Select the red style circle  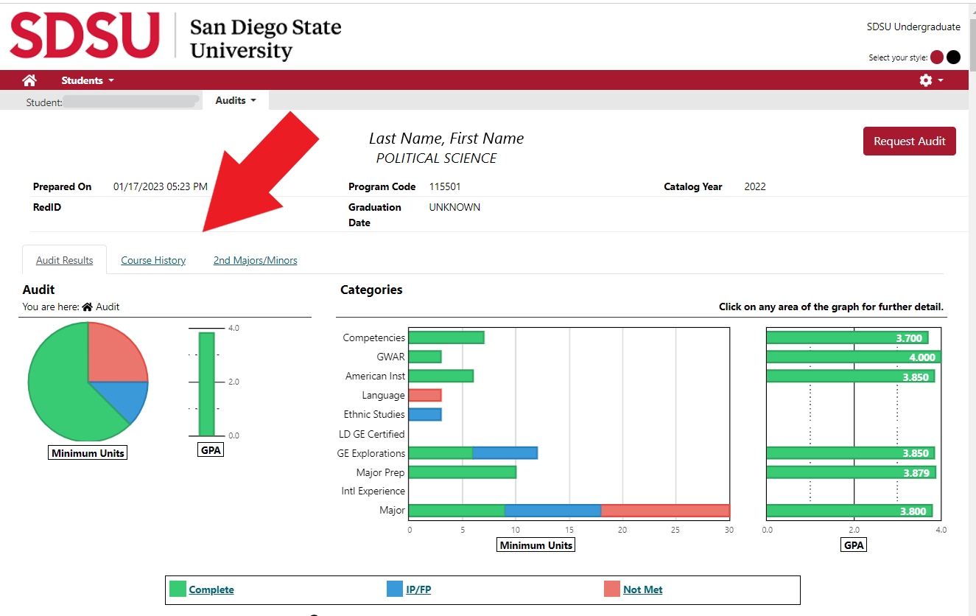[937, 57]
